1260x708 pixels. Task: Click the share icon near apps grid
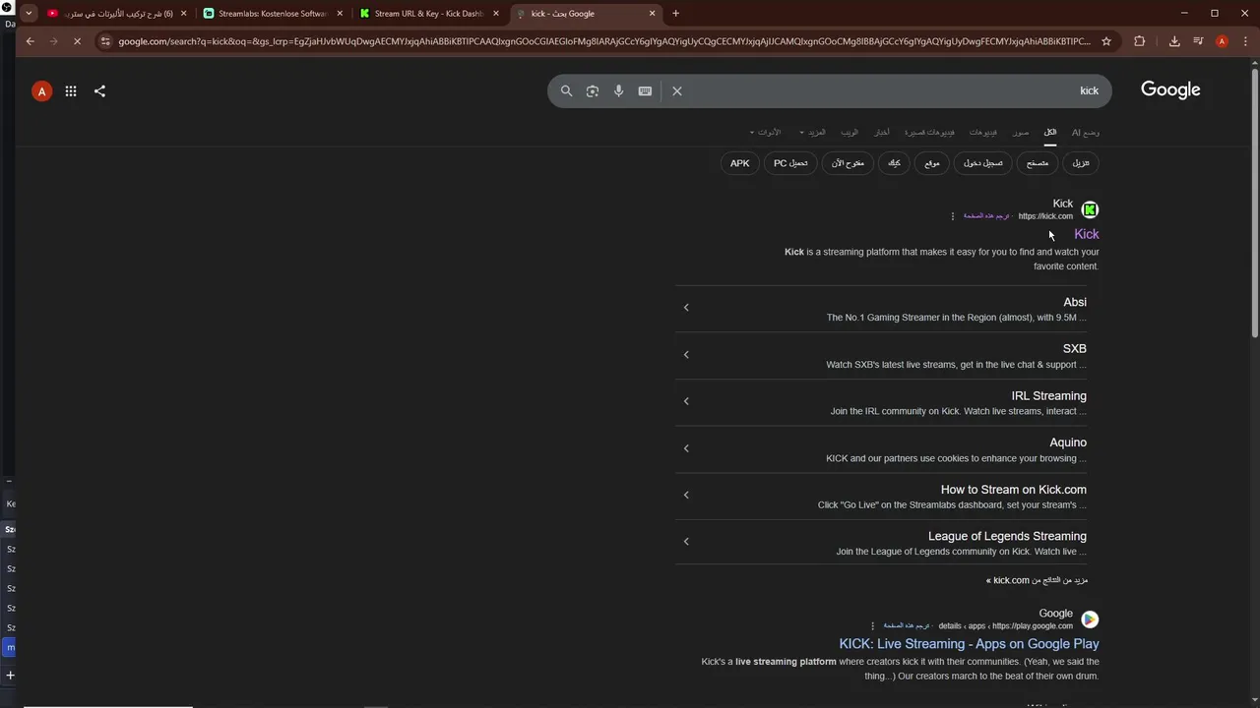pos(99,90)
